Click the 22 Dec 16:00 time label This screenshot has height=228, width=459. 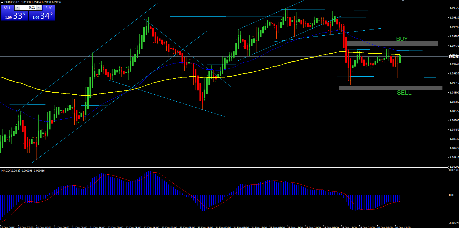(x=151, y=227)
